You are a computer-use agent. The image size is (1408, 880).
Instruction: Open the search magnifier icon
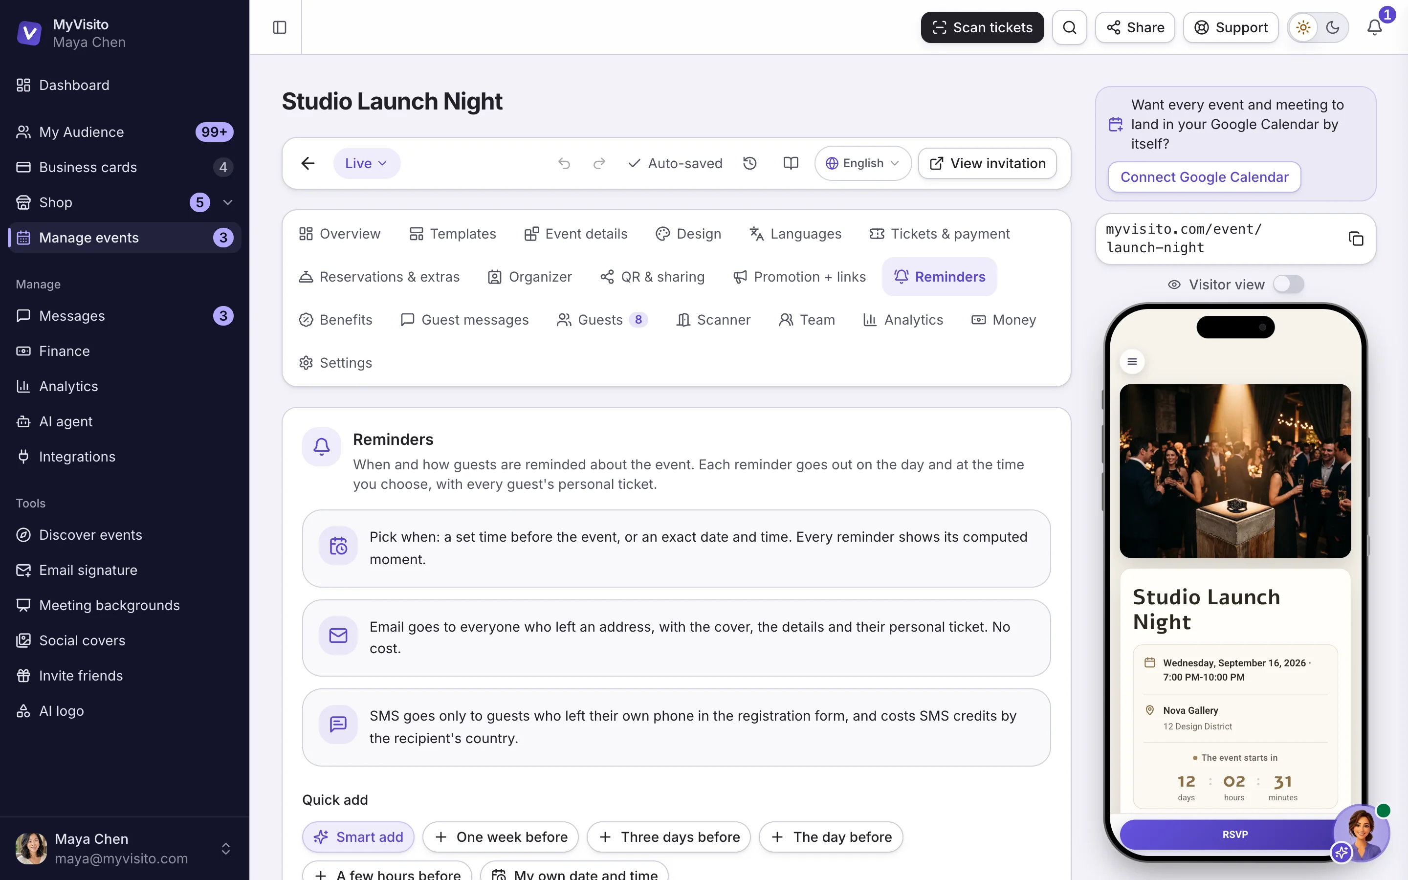pos(1069,27)
